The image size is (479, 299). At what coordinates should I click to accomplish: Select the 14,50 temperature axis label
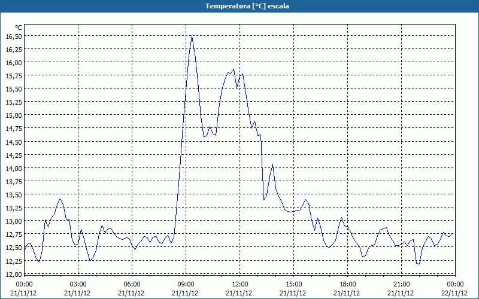click(14, 142)
